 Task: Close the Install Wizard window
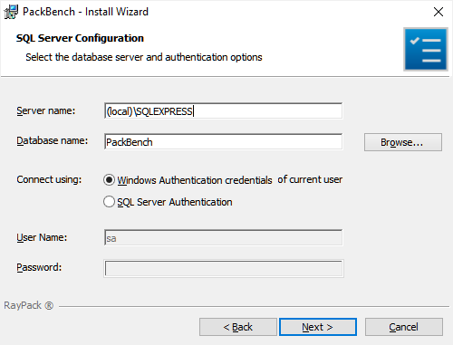(439, 12)
